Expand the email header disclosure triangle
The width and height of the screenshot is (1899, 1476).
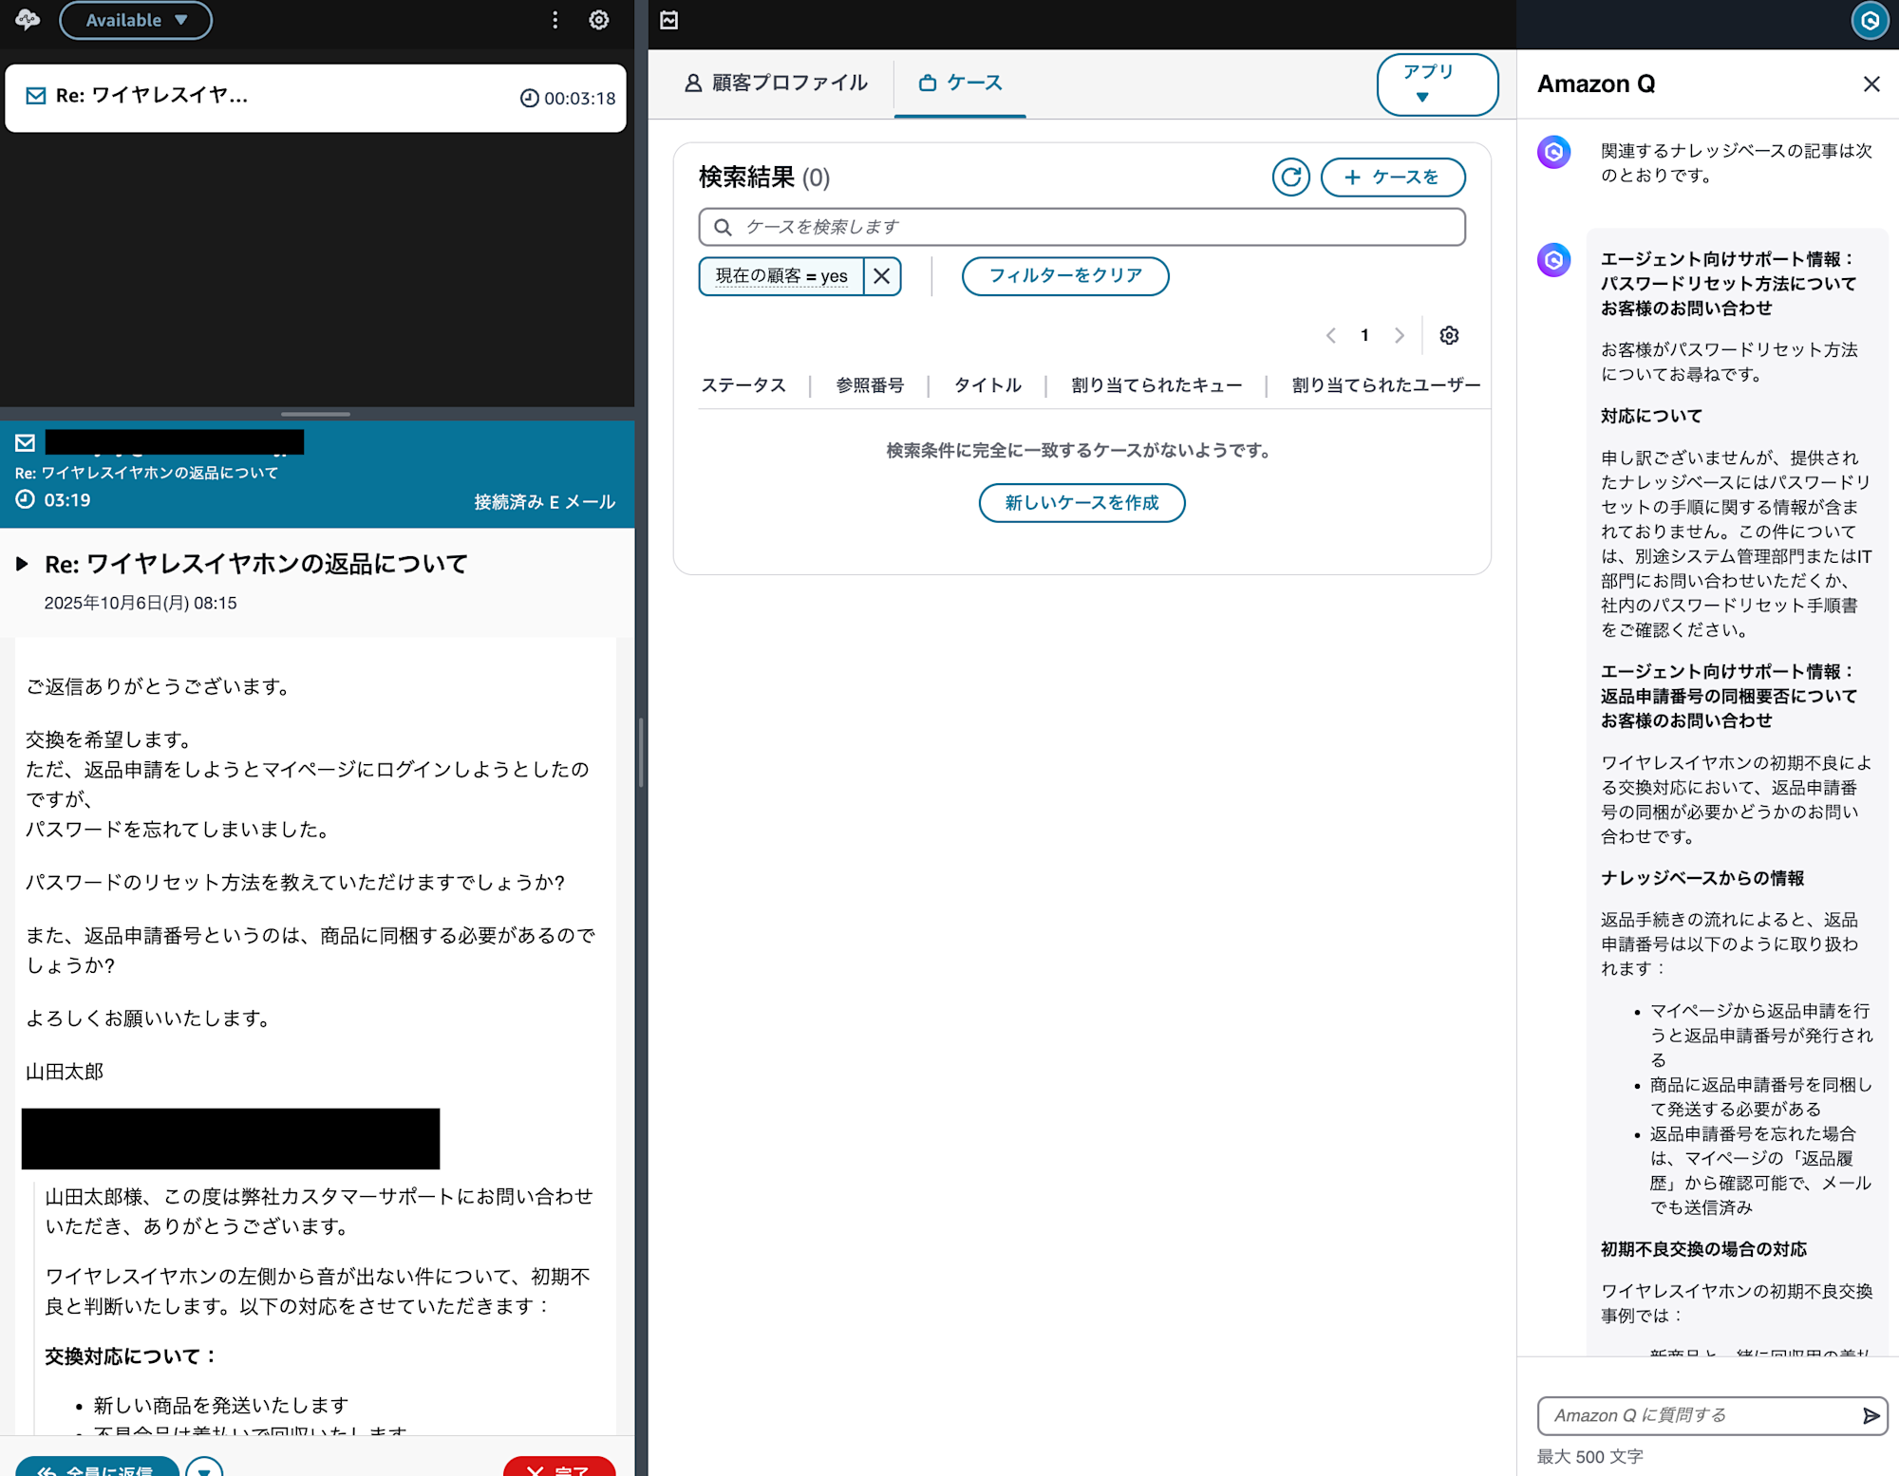22,564
